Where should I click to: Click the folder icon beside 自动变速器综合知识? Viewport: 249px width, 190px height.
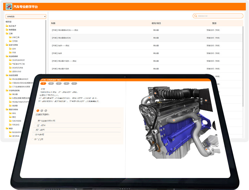pos(10,79)
